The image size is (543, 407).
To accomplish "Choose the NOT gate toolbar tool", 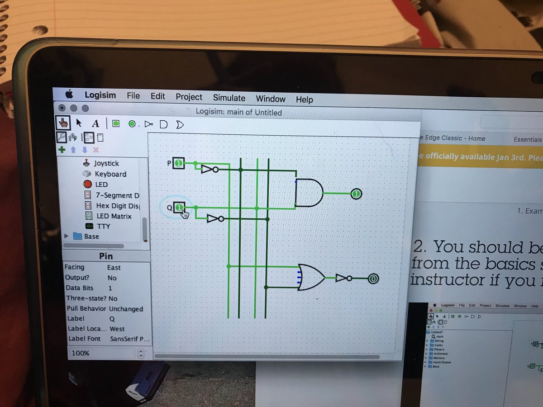I will (149, 123).
